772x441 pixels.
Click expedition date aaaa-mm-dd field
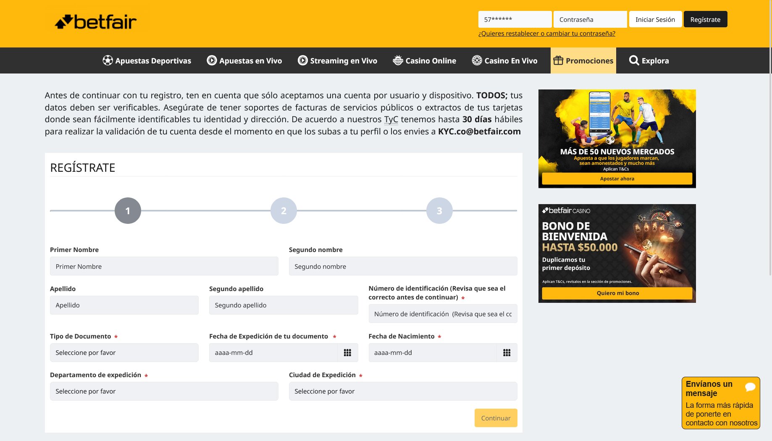click(x=273, y=353)
